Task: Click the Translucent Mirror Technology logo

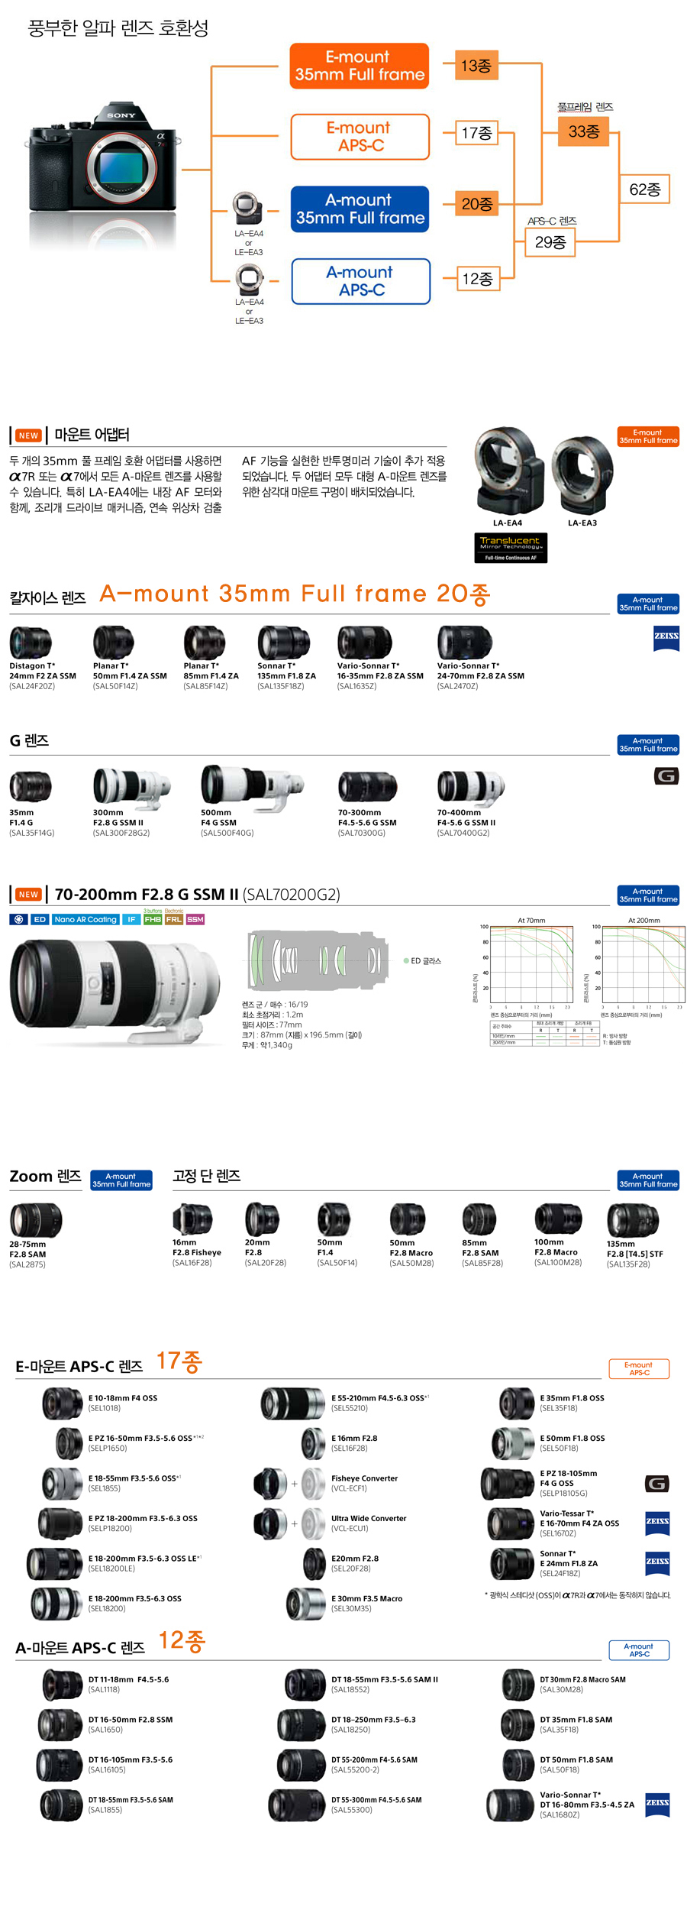Action: point(511,547)
